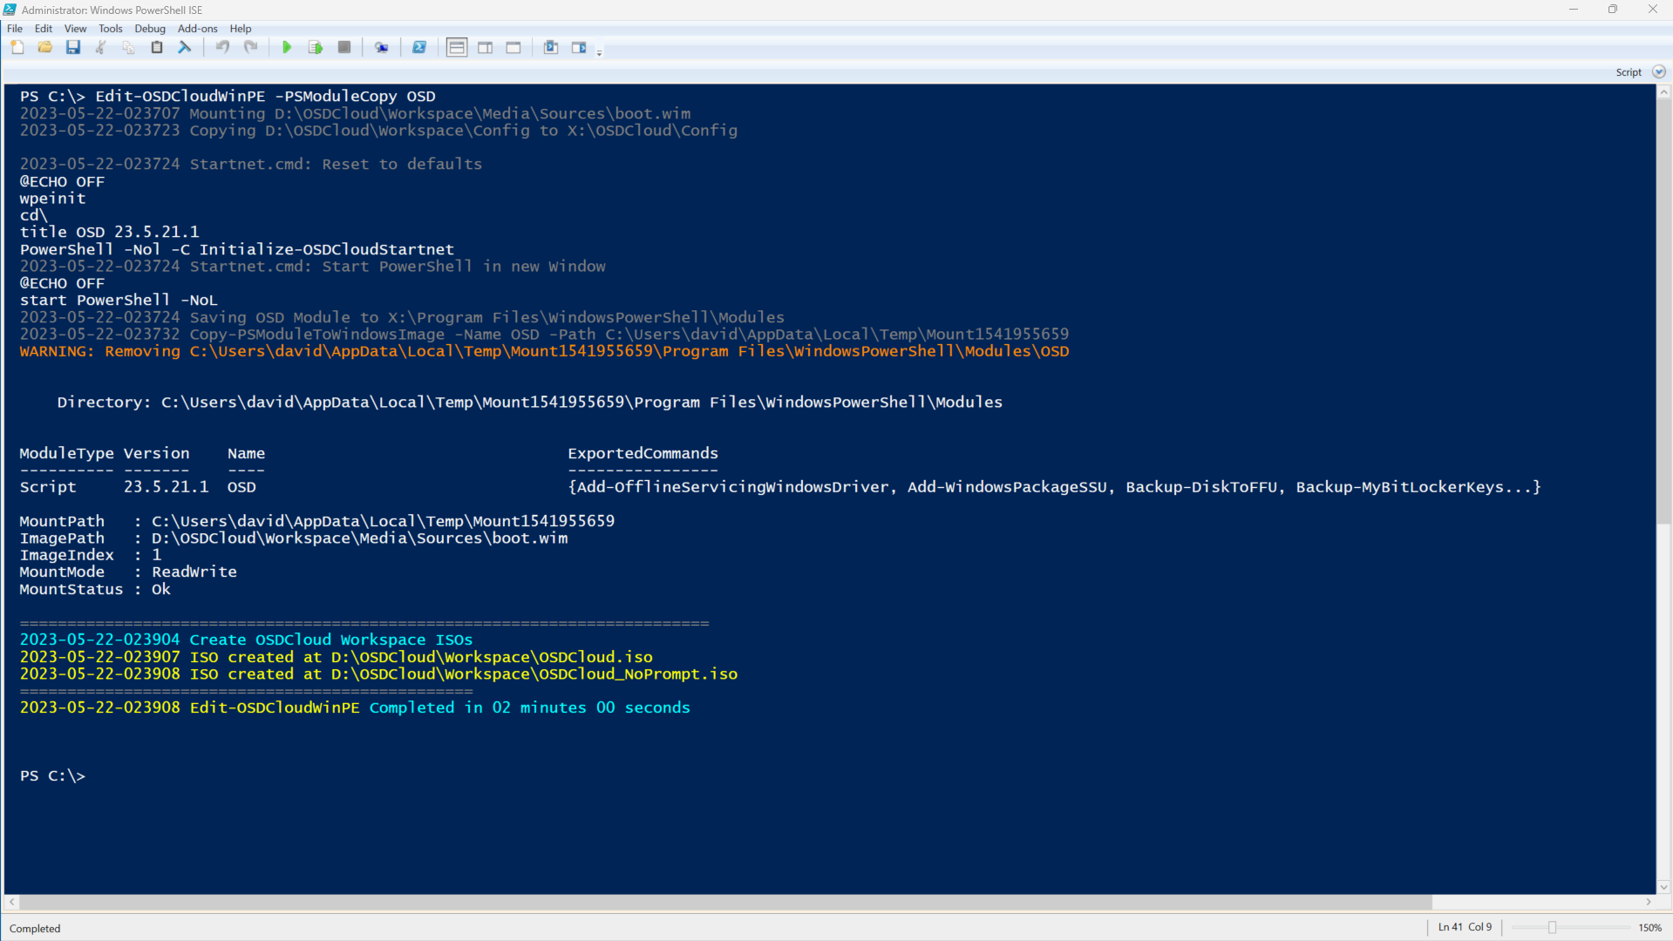Toggle Show Script Pane Maximized layout
Image resolution: width=1673 pixels, height=941 pixels.
tap(513, 48)
